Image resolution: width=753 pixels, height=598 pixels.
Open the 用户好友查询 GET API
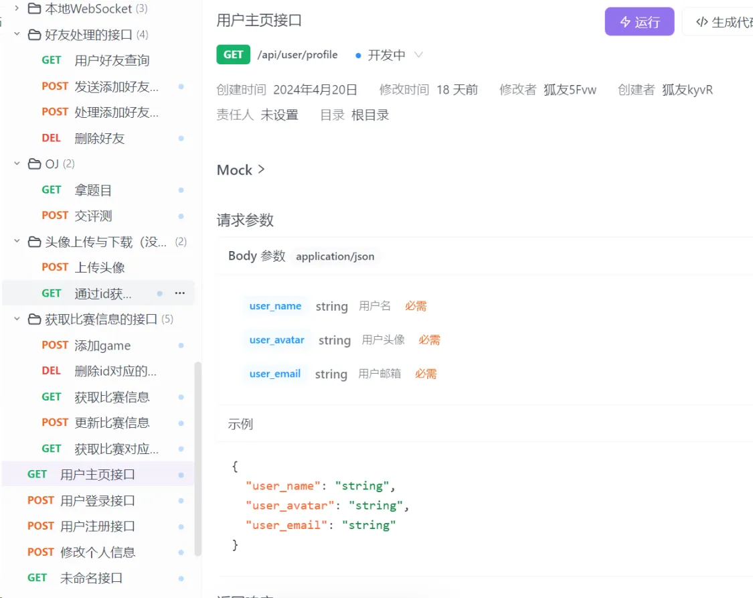(x=98, y=60)
